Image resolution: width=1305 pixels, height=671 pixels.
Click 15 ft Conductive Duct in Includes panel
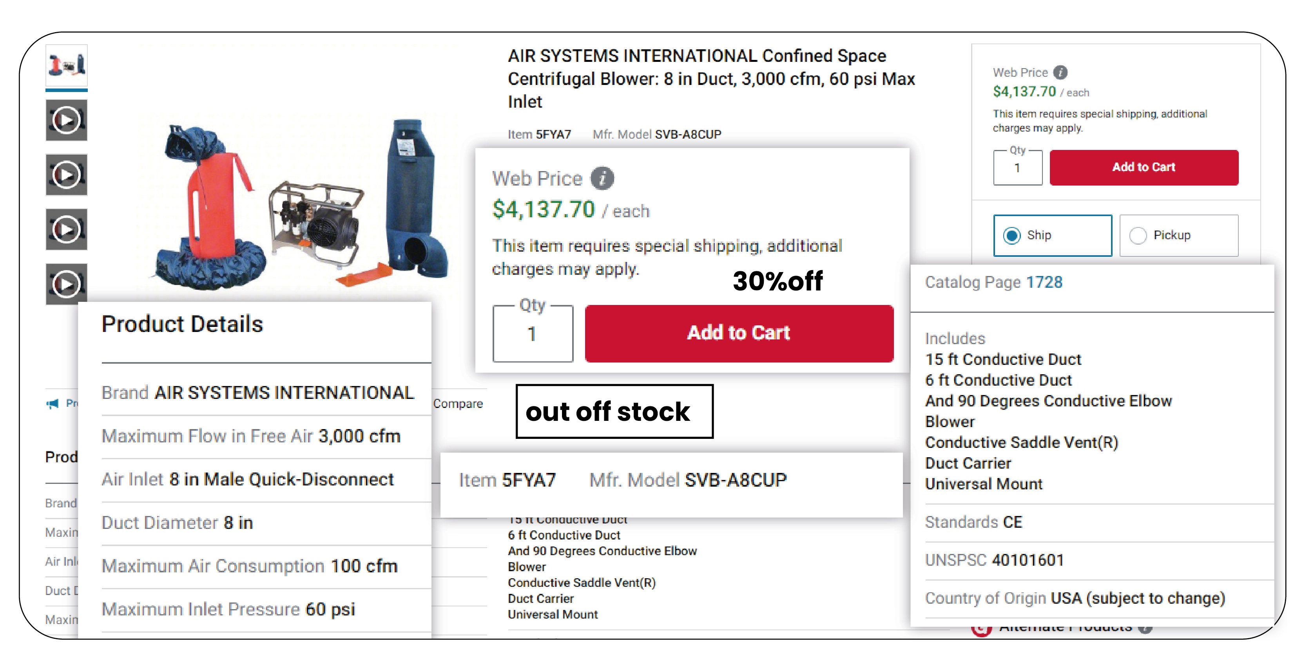click(1003, 359)
